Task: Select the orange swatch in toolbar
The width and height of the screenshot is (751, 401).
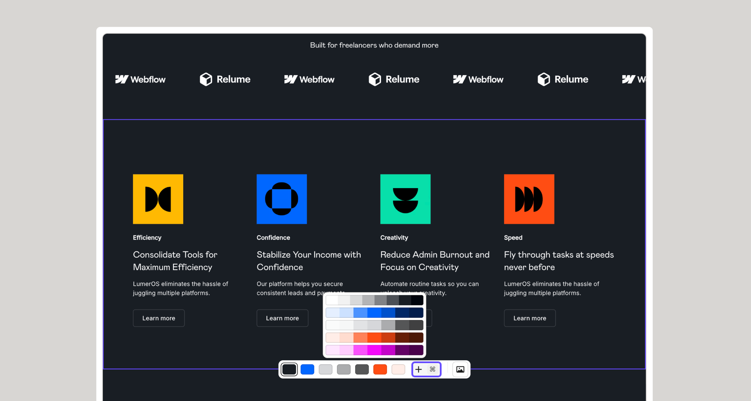Action: 380,369
